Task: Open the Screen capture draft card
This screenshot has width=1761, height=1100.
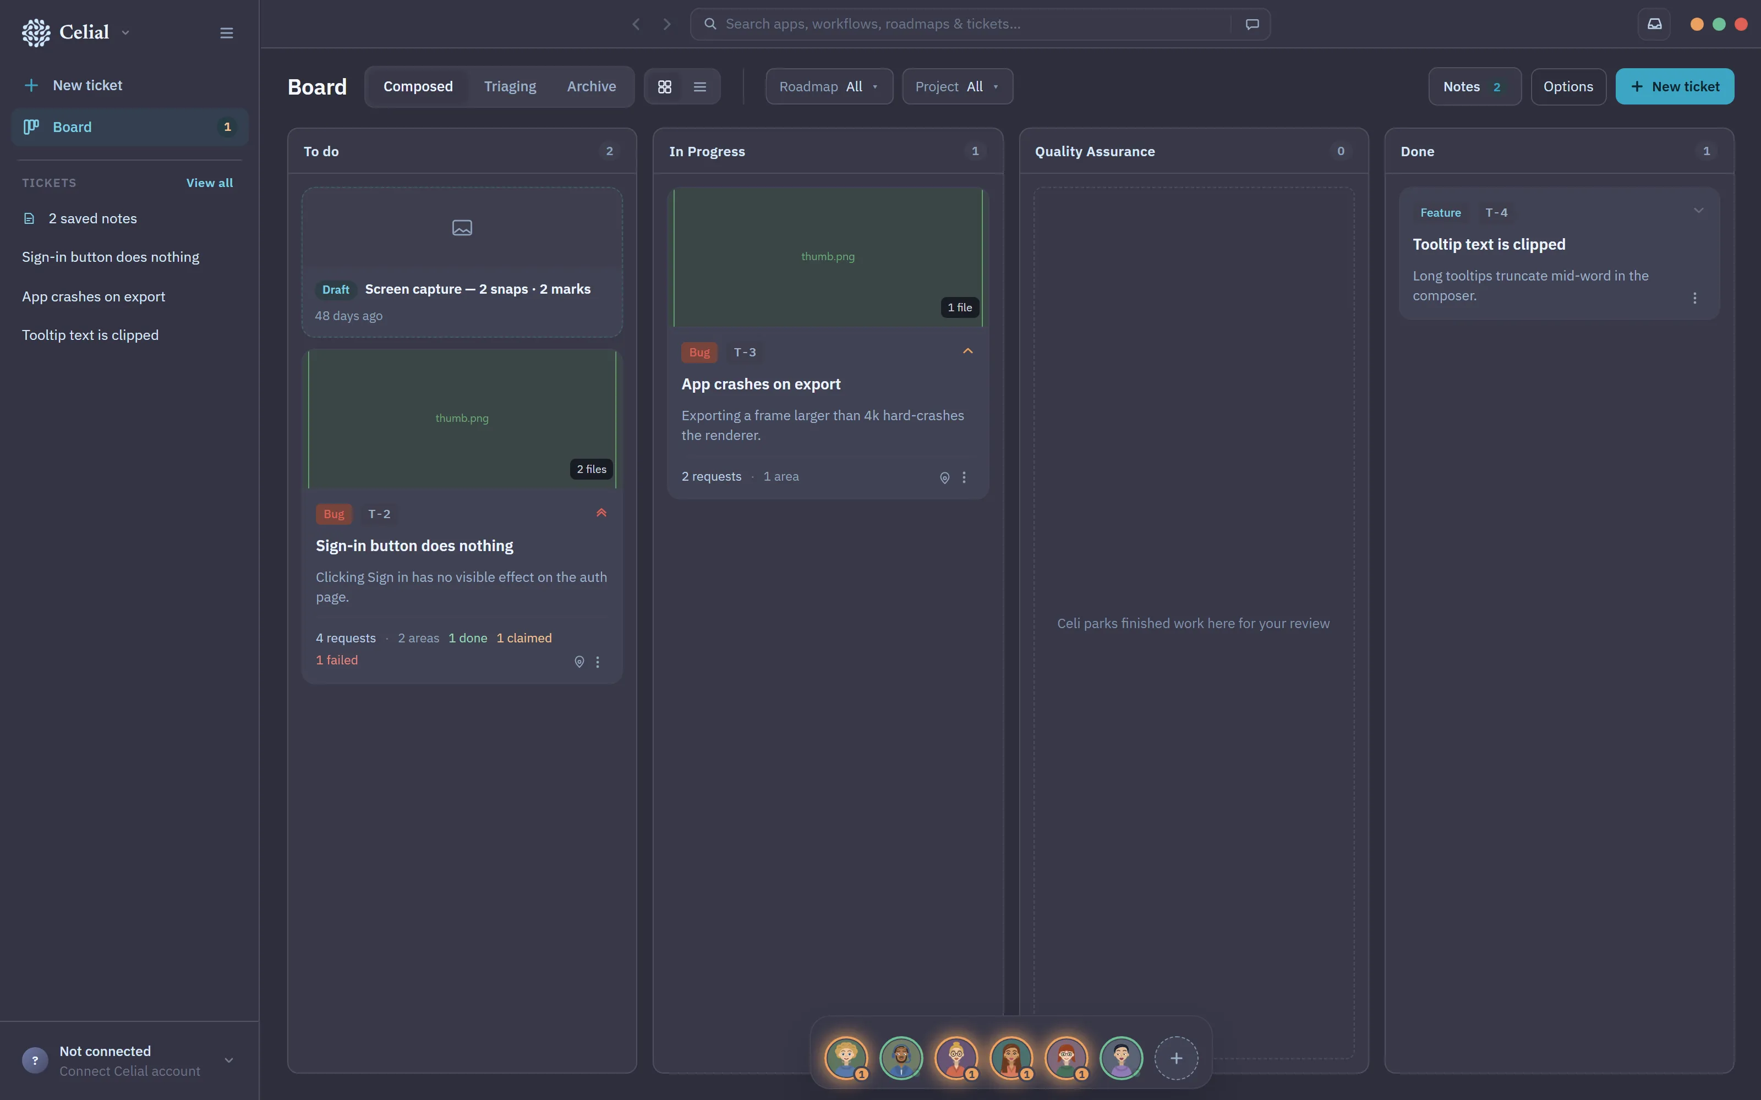Action: (x=462, y=262)
